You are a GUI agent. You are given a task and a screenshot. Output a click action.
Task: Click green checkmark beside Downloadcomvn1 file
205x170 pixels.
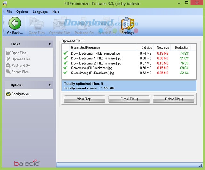[65, 58]
